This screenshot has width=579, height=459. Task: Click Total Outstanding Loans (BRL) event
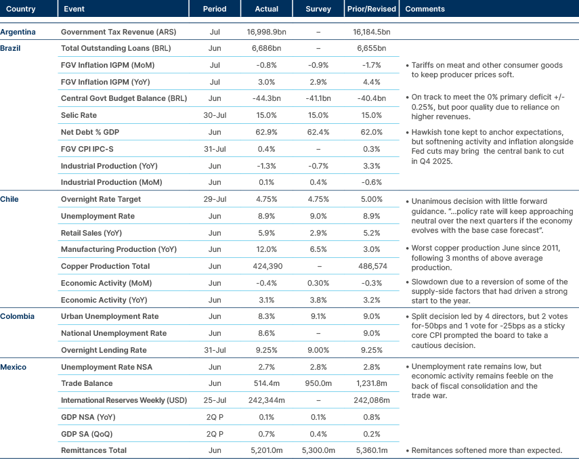(116, 48)
